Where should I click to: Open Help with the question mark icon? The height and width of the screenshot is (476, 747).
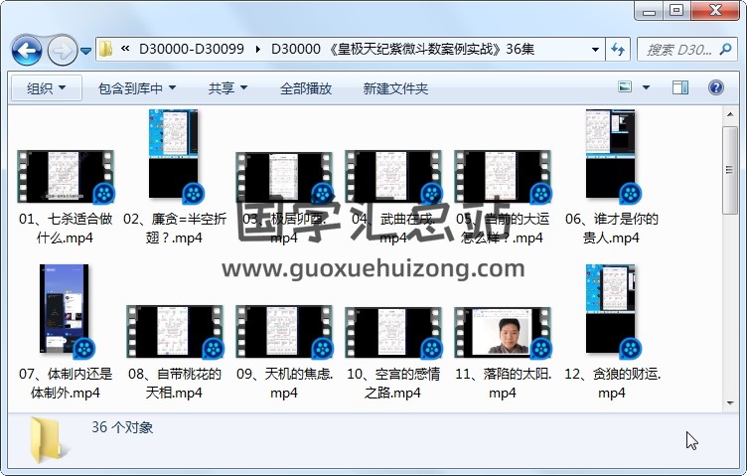(716, 87)
